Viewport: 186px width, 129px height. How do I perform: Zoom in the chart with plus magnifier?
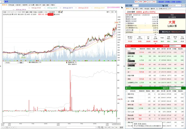(102, 127)
